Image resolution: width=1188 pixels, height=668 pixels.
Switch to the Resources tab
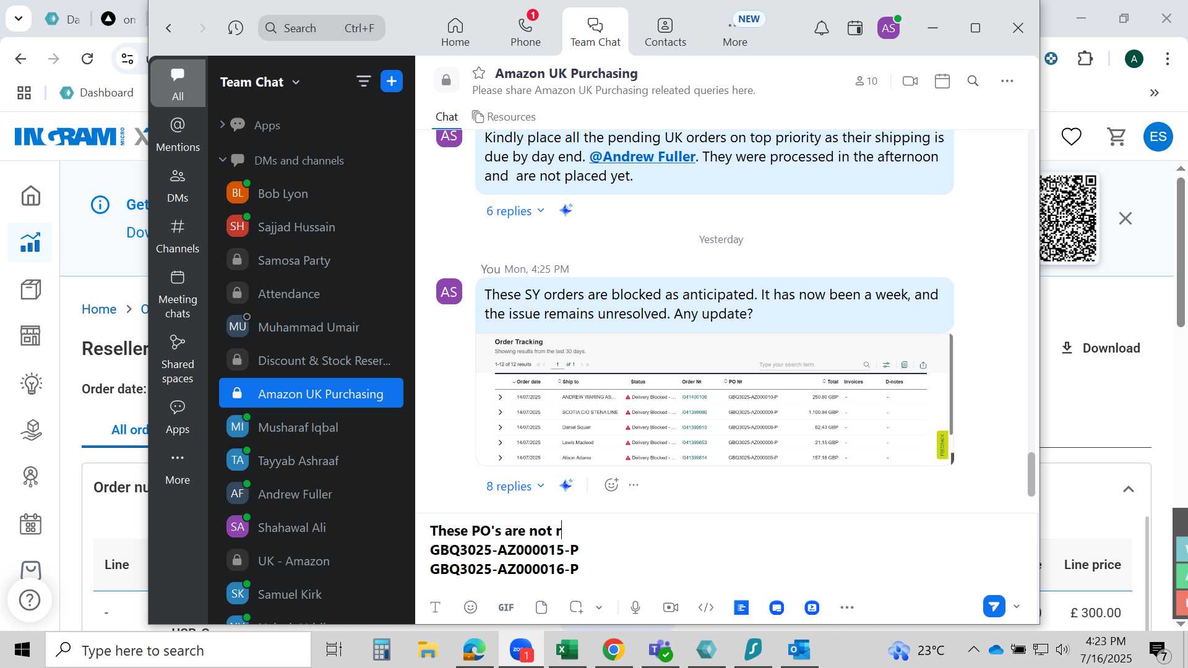(x=504, y=117)
